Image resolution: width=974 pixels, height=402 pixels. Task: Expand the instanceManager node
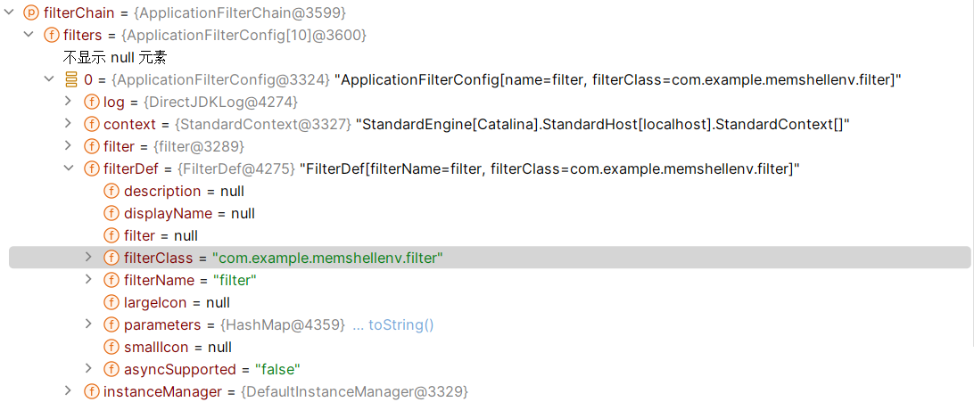point(69,391)
